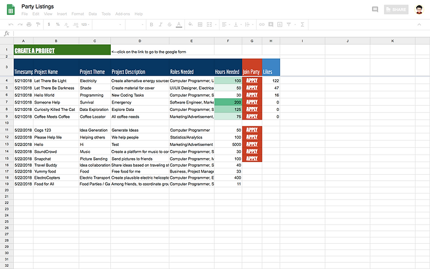Click the insert link icon
This screenshot has height=269, width=430.
(x=262, y=25)
